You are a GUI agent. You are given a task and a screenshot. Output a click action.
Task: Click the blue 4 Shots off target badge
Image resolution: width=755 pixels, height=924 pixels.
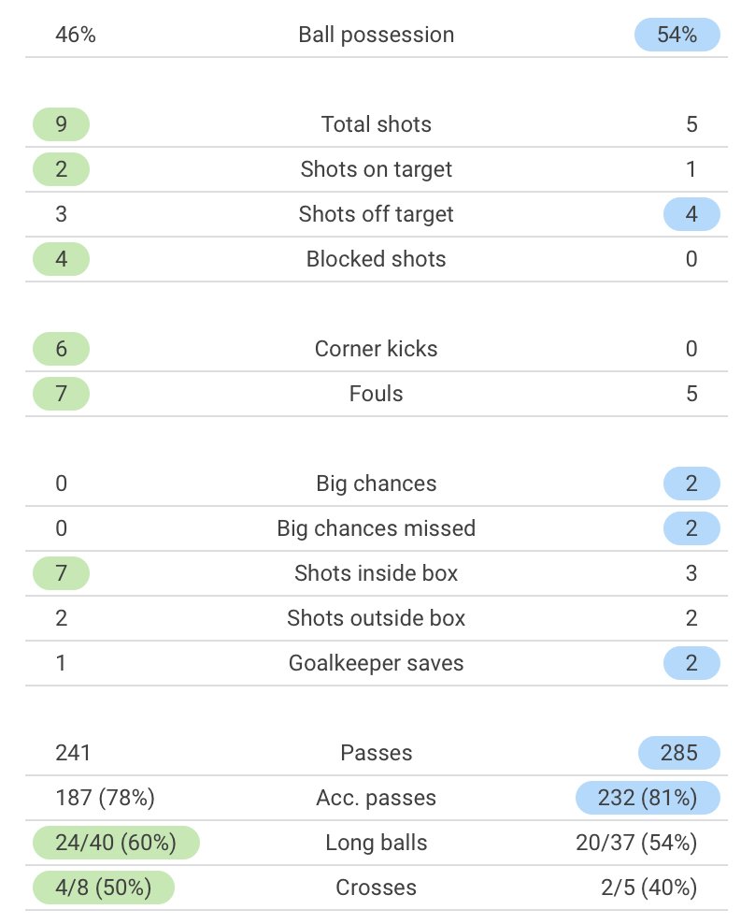click(691, 214)
